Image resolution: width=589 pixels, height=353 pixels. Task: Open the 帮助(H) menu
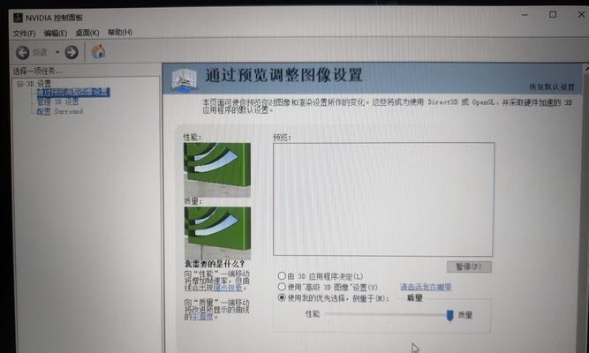(x=120, y=33)
